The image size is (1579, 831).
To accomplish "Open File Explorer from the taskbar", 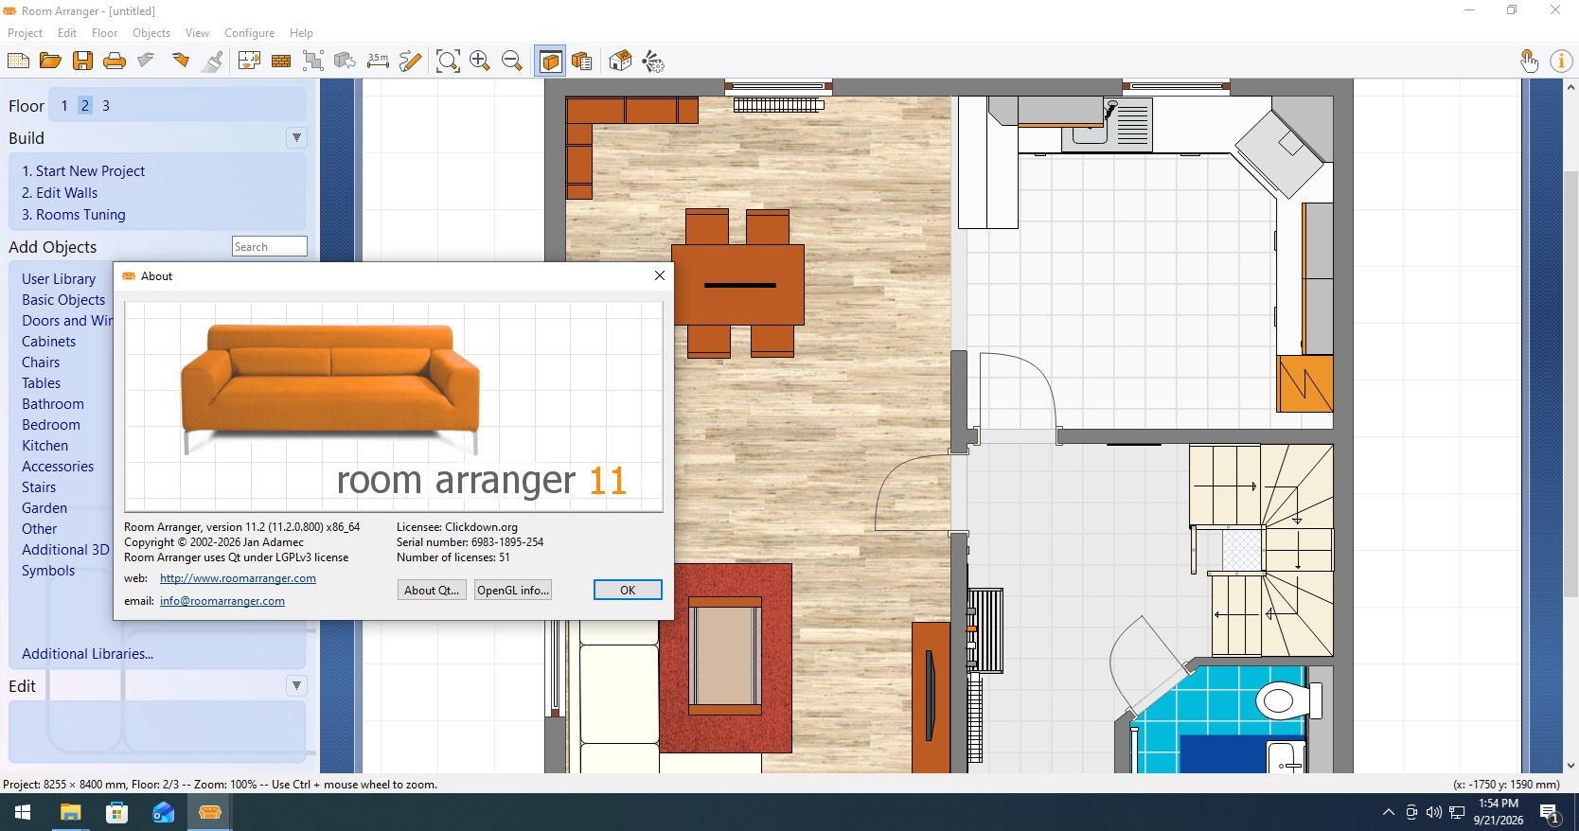I will click(71, 812).
